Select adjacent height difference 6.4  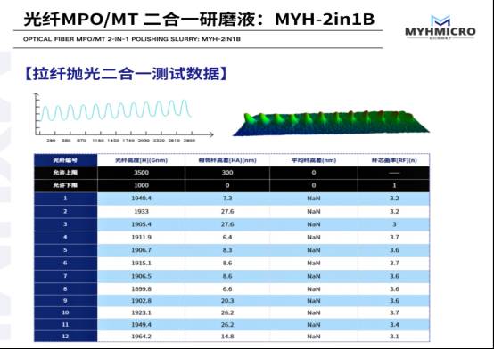227,237
